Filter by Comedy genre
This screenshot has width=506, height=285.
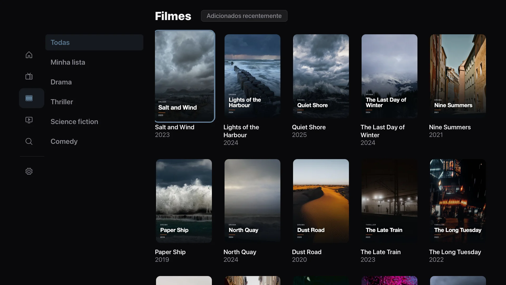pos(94,141)
